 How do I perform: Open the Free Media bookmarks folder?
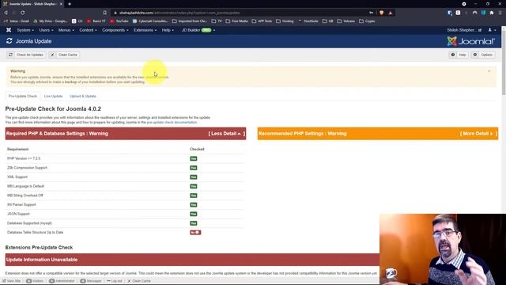click(237, 21)
